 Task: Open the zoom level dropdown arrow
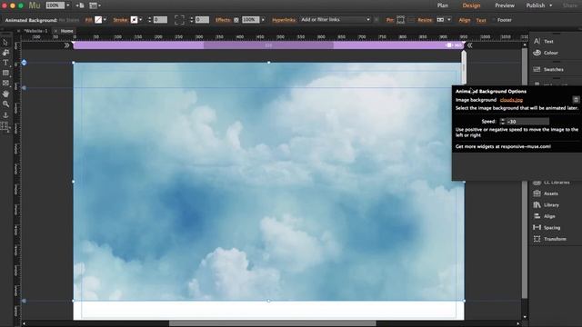pos(68,5)
